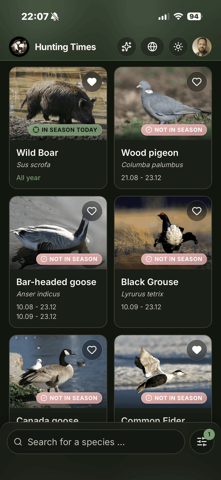Unfavorite Wild Boar with heart icon
The width and height of the screenshot is (221, 480).
(x=92, y=82)
